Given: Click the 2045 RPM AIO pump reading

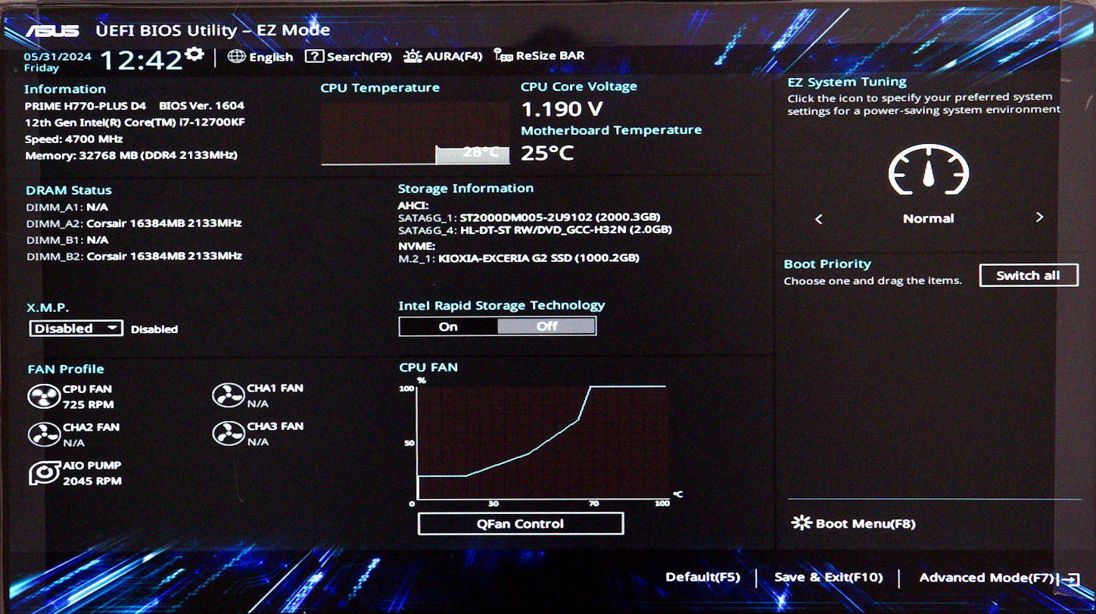Looking at the screenshot, I should pos(92,481).
